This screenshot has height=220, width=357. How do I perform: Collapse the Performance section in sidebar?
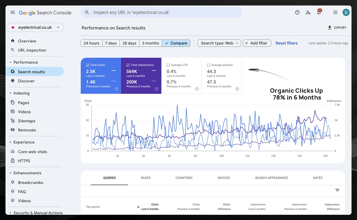[11, 62]
